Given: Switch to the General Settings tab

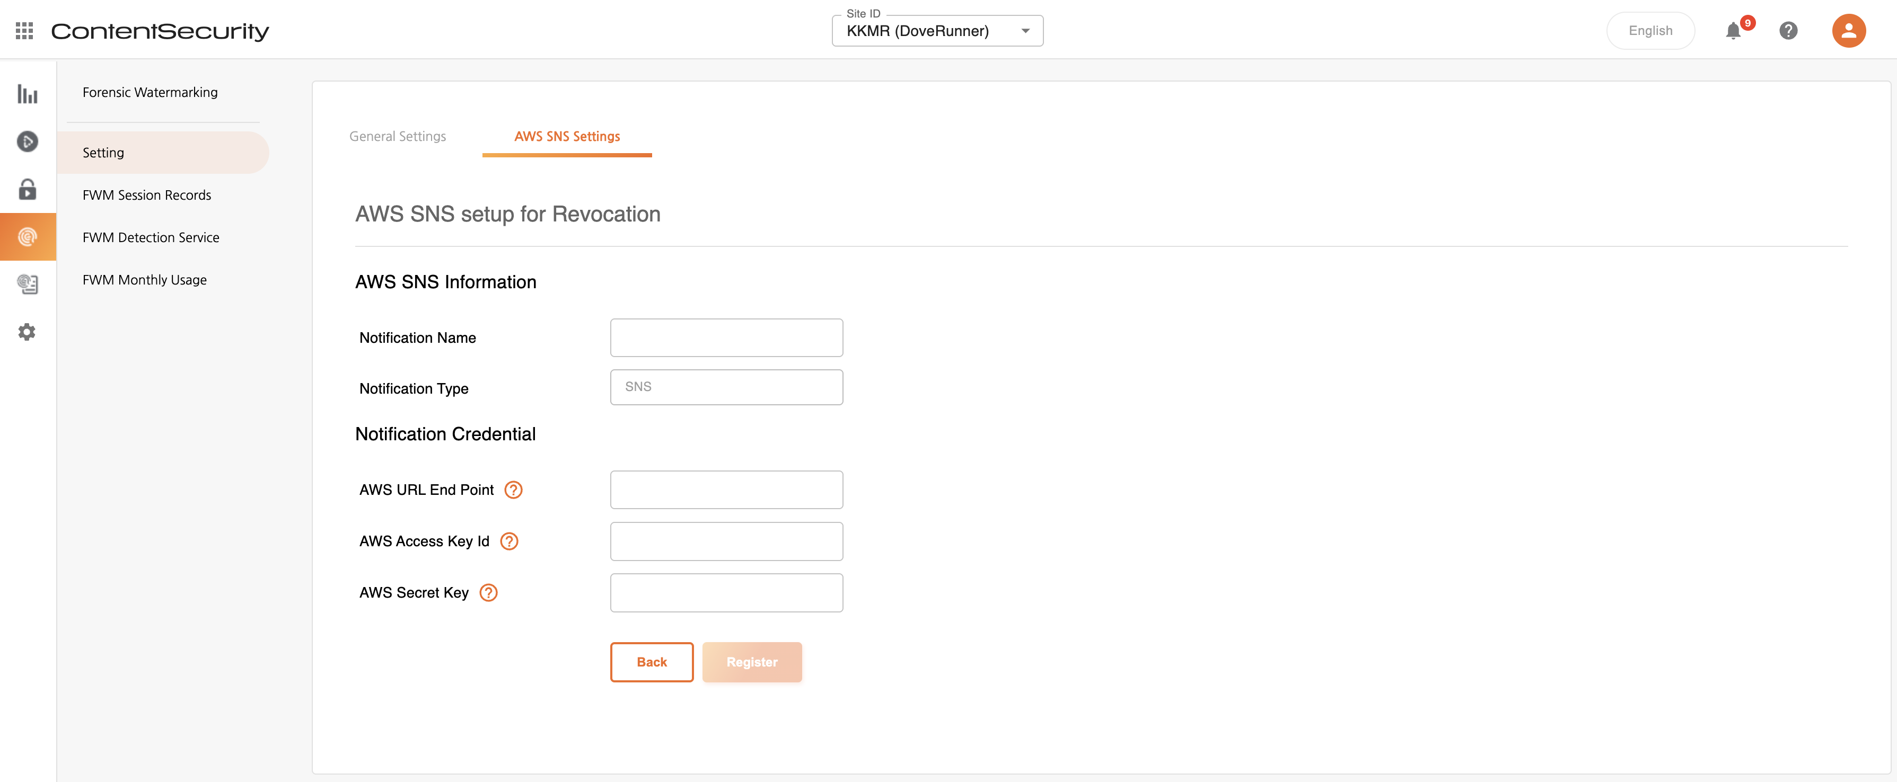Looking at the screenshot, I should point(398,136).
